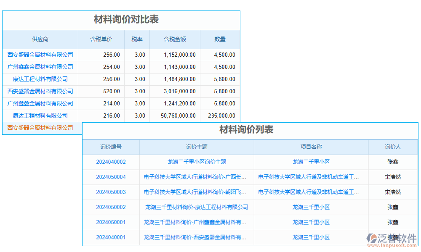Open supplier link 康达工程材料有限公司
This screenshot has height=252, width=421.
point(40,79)
